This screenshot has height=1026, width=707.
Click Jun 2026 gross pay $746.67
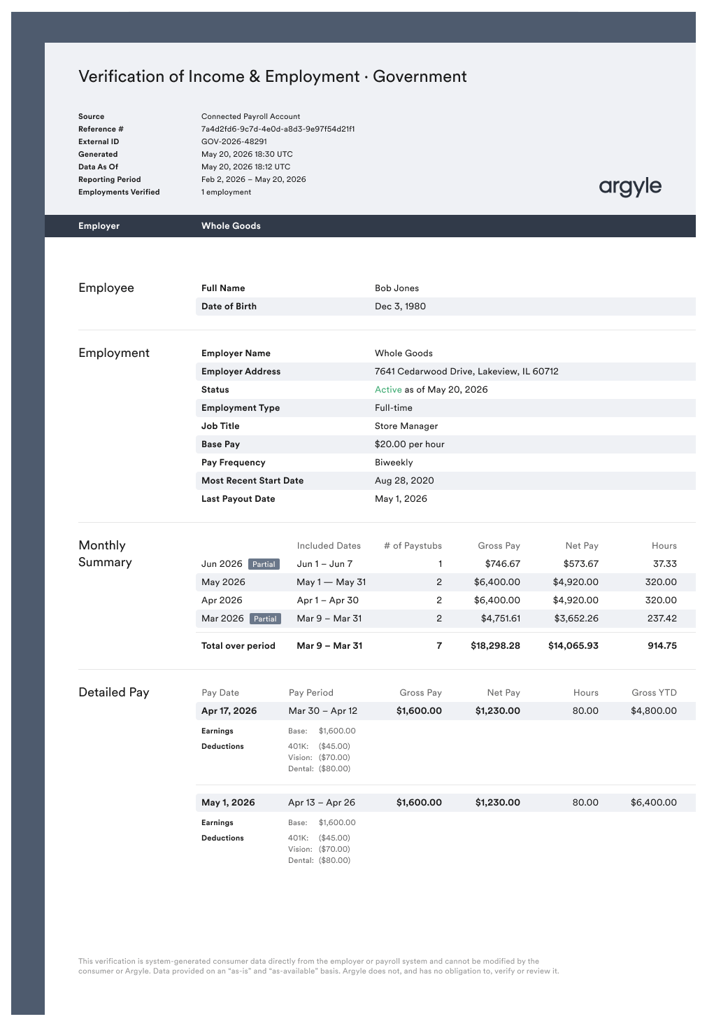coord(503,564)
